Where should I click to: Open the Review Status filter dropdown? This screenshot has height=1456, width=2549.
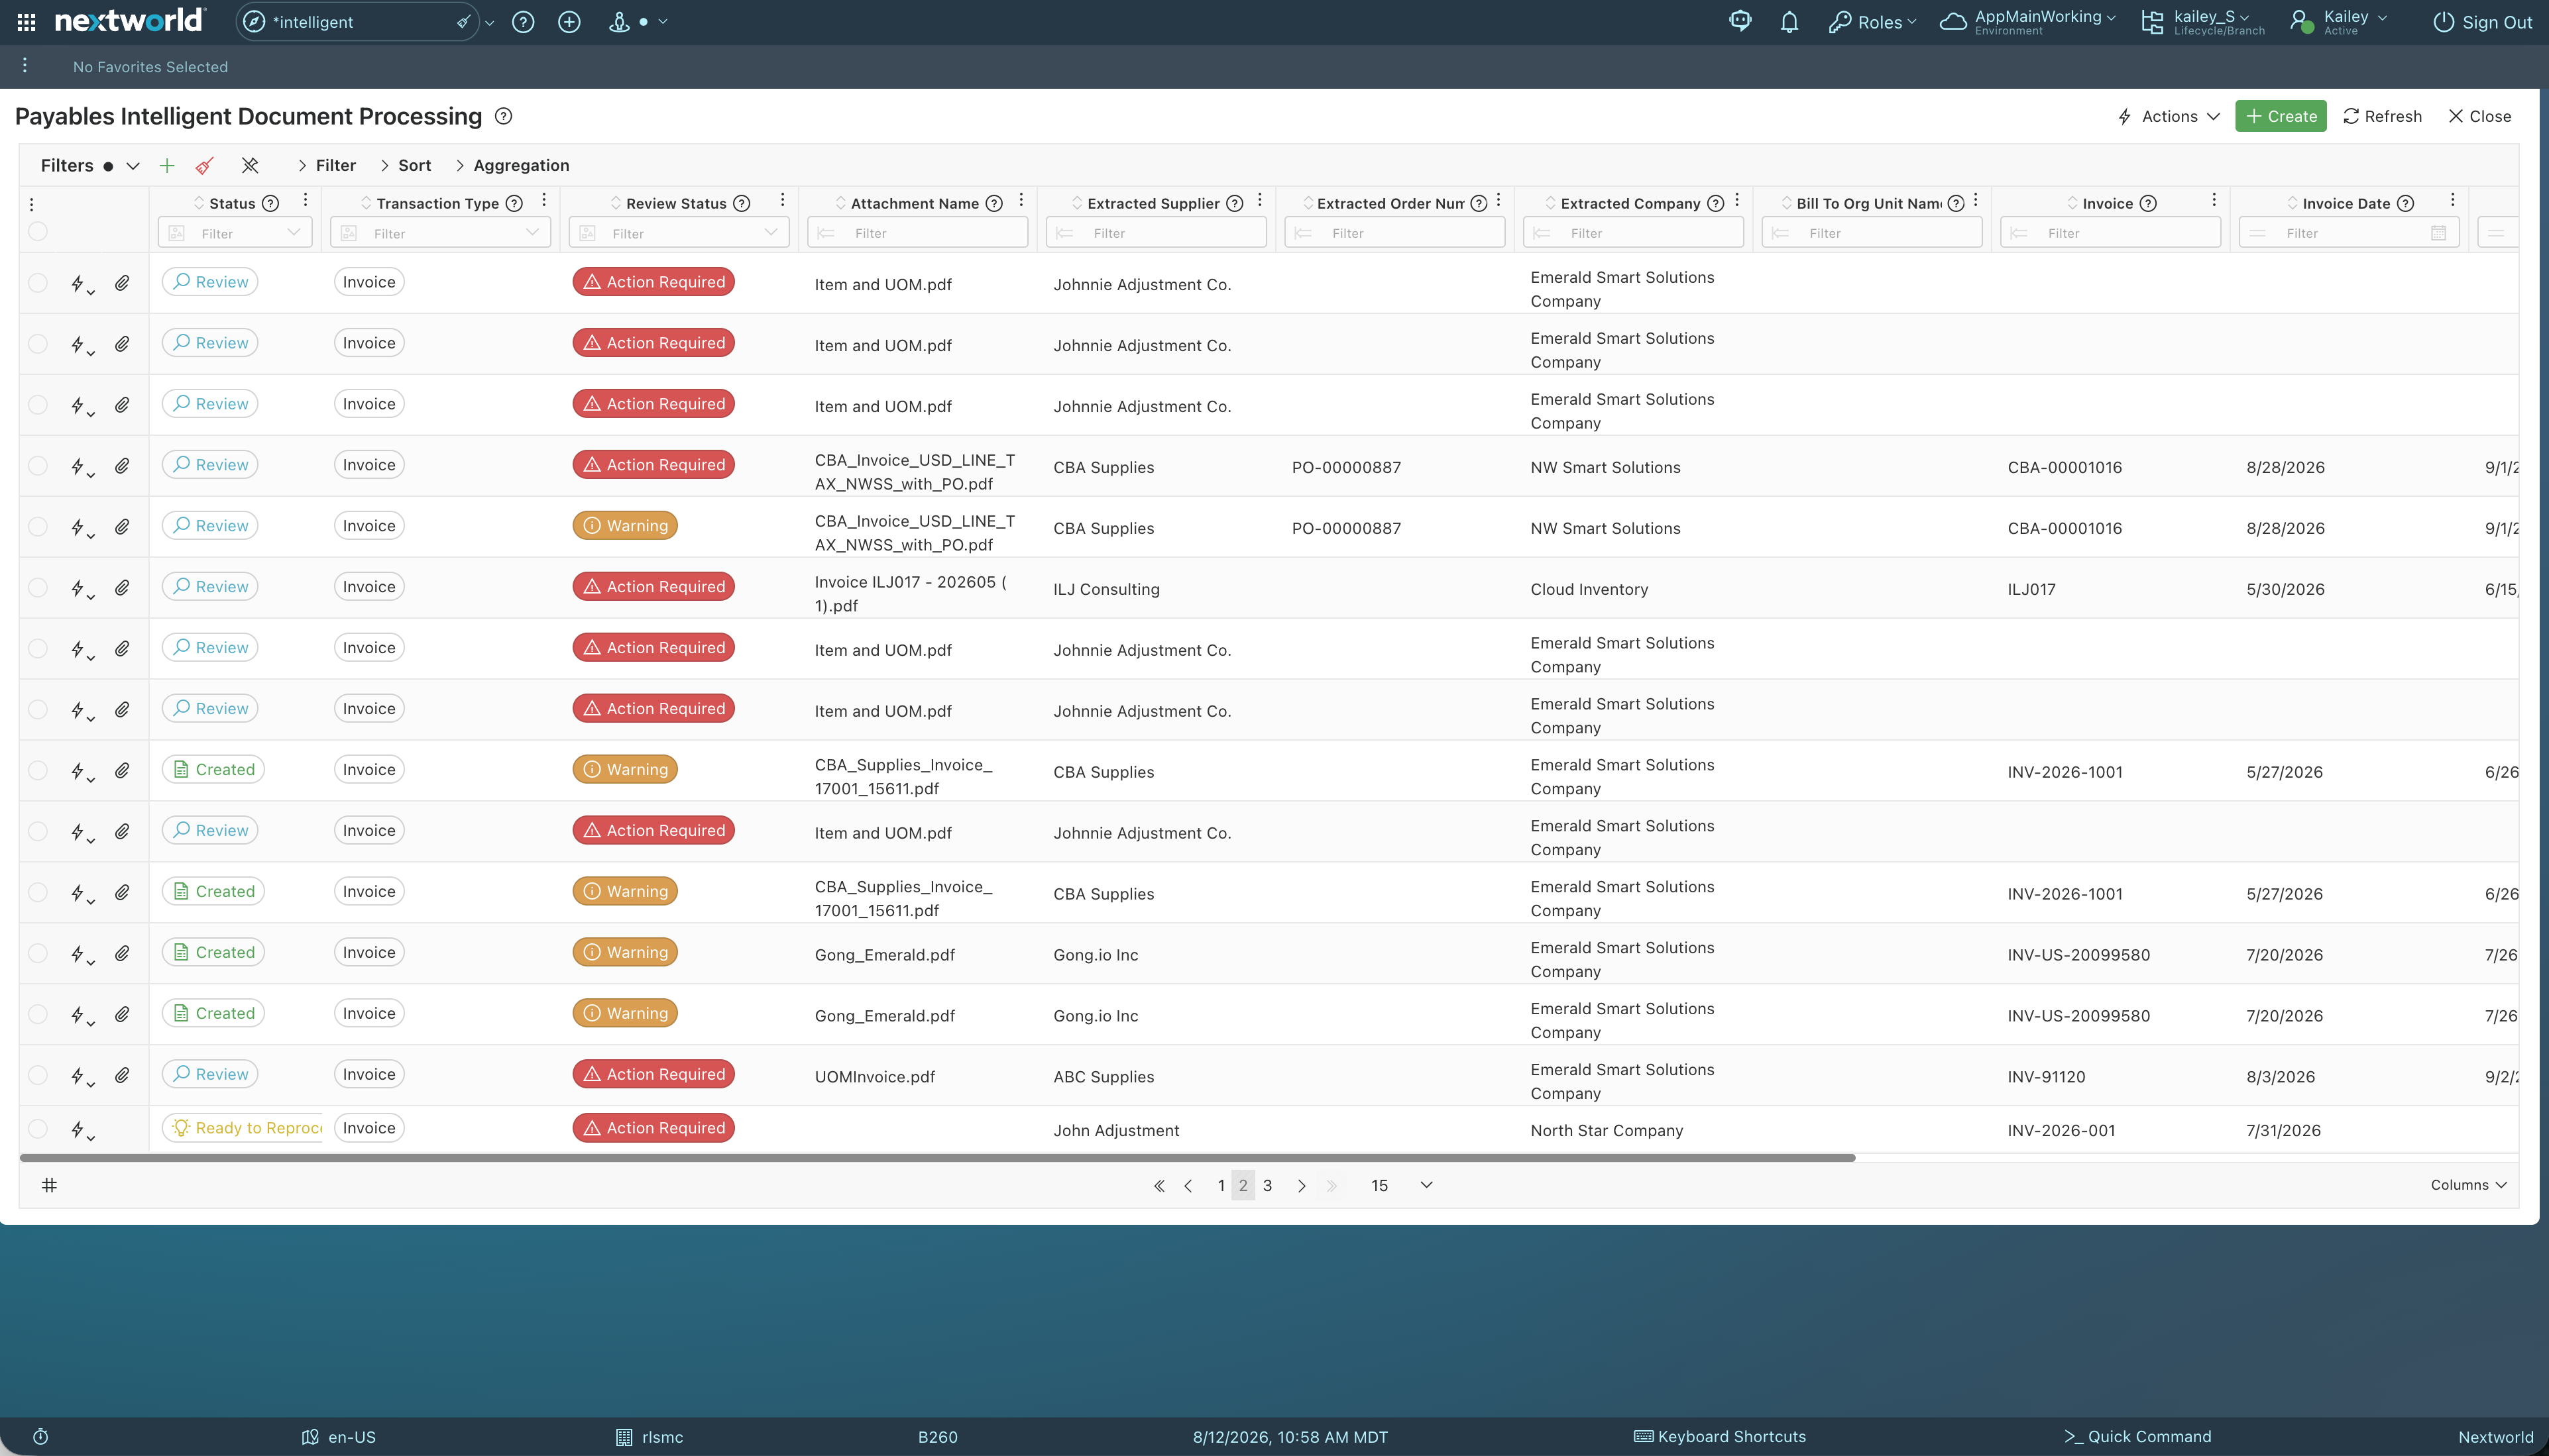[x=678, y=233]
